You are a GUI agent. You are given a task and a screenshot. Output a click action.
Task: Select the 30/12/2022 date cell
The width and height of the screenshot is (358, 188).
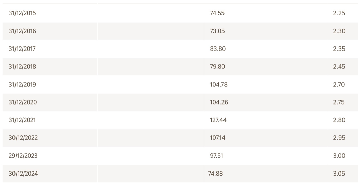[x=23, y=138]
